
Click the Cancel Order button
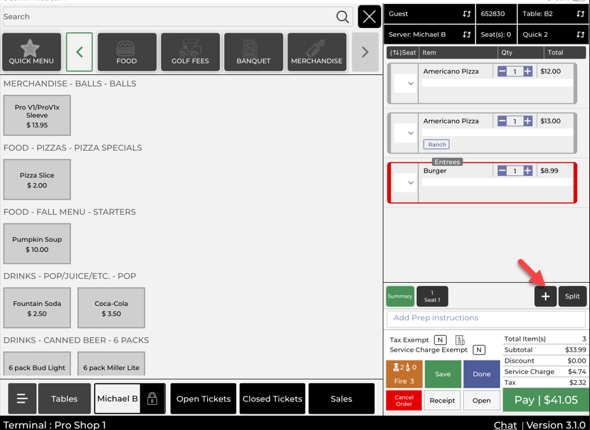[x=403, y=401]
